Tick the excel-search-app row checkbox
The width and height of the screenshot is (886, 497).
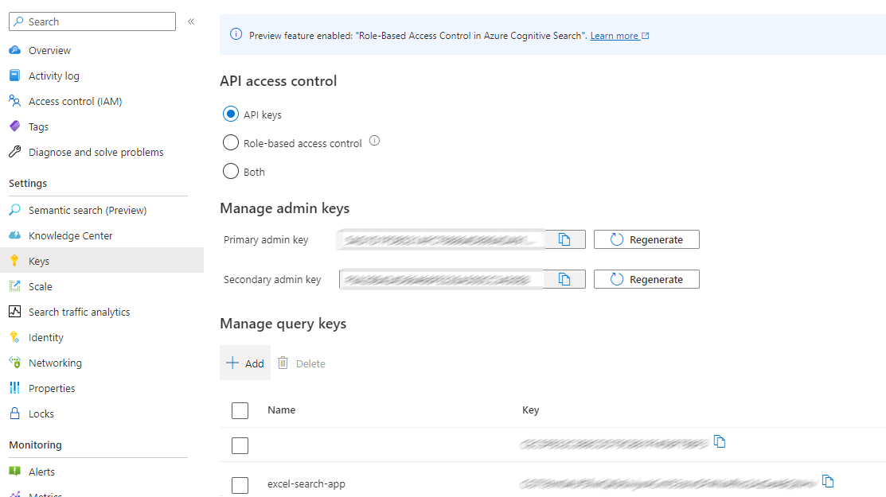(240, 484)
